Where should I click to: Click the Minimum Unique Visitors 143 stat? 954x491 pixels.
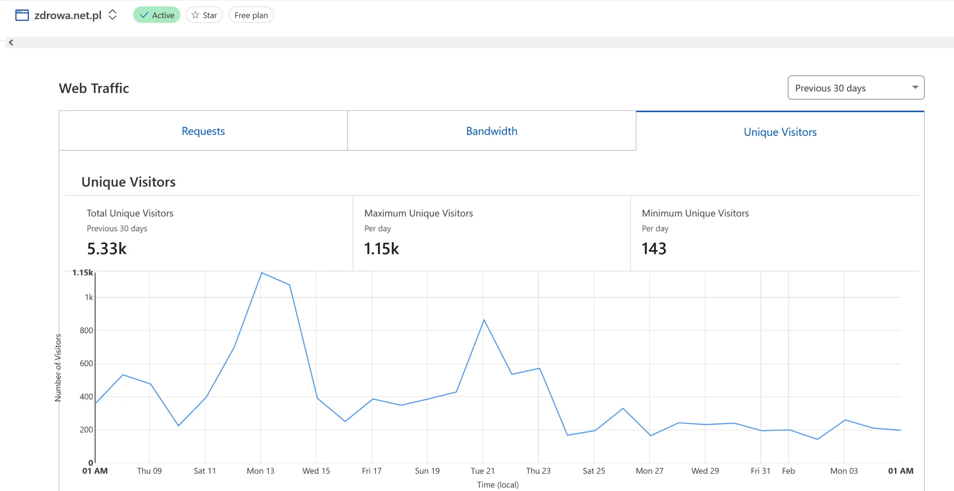pos(654,249)
